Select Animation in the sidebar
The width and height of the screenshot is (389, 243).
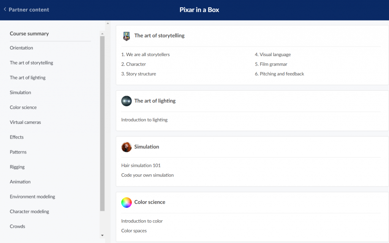[20, 182]
